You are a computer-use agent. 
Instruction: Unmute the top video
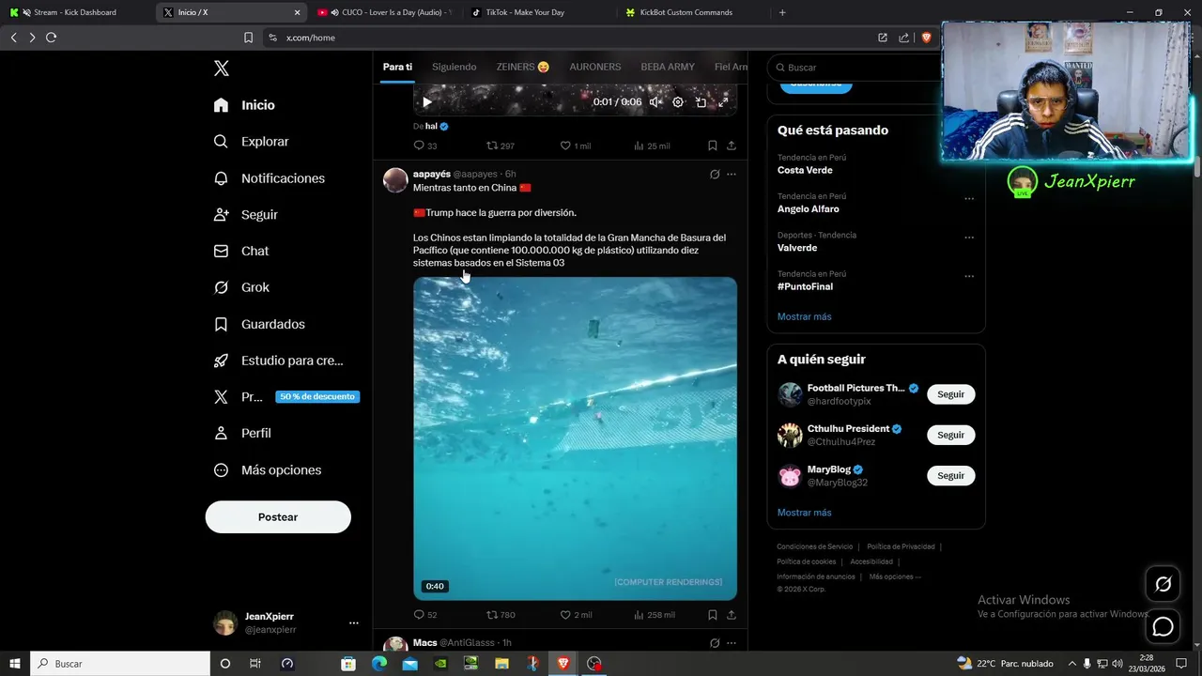coord(655,102)
